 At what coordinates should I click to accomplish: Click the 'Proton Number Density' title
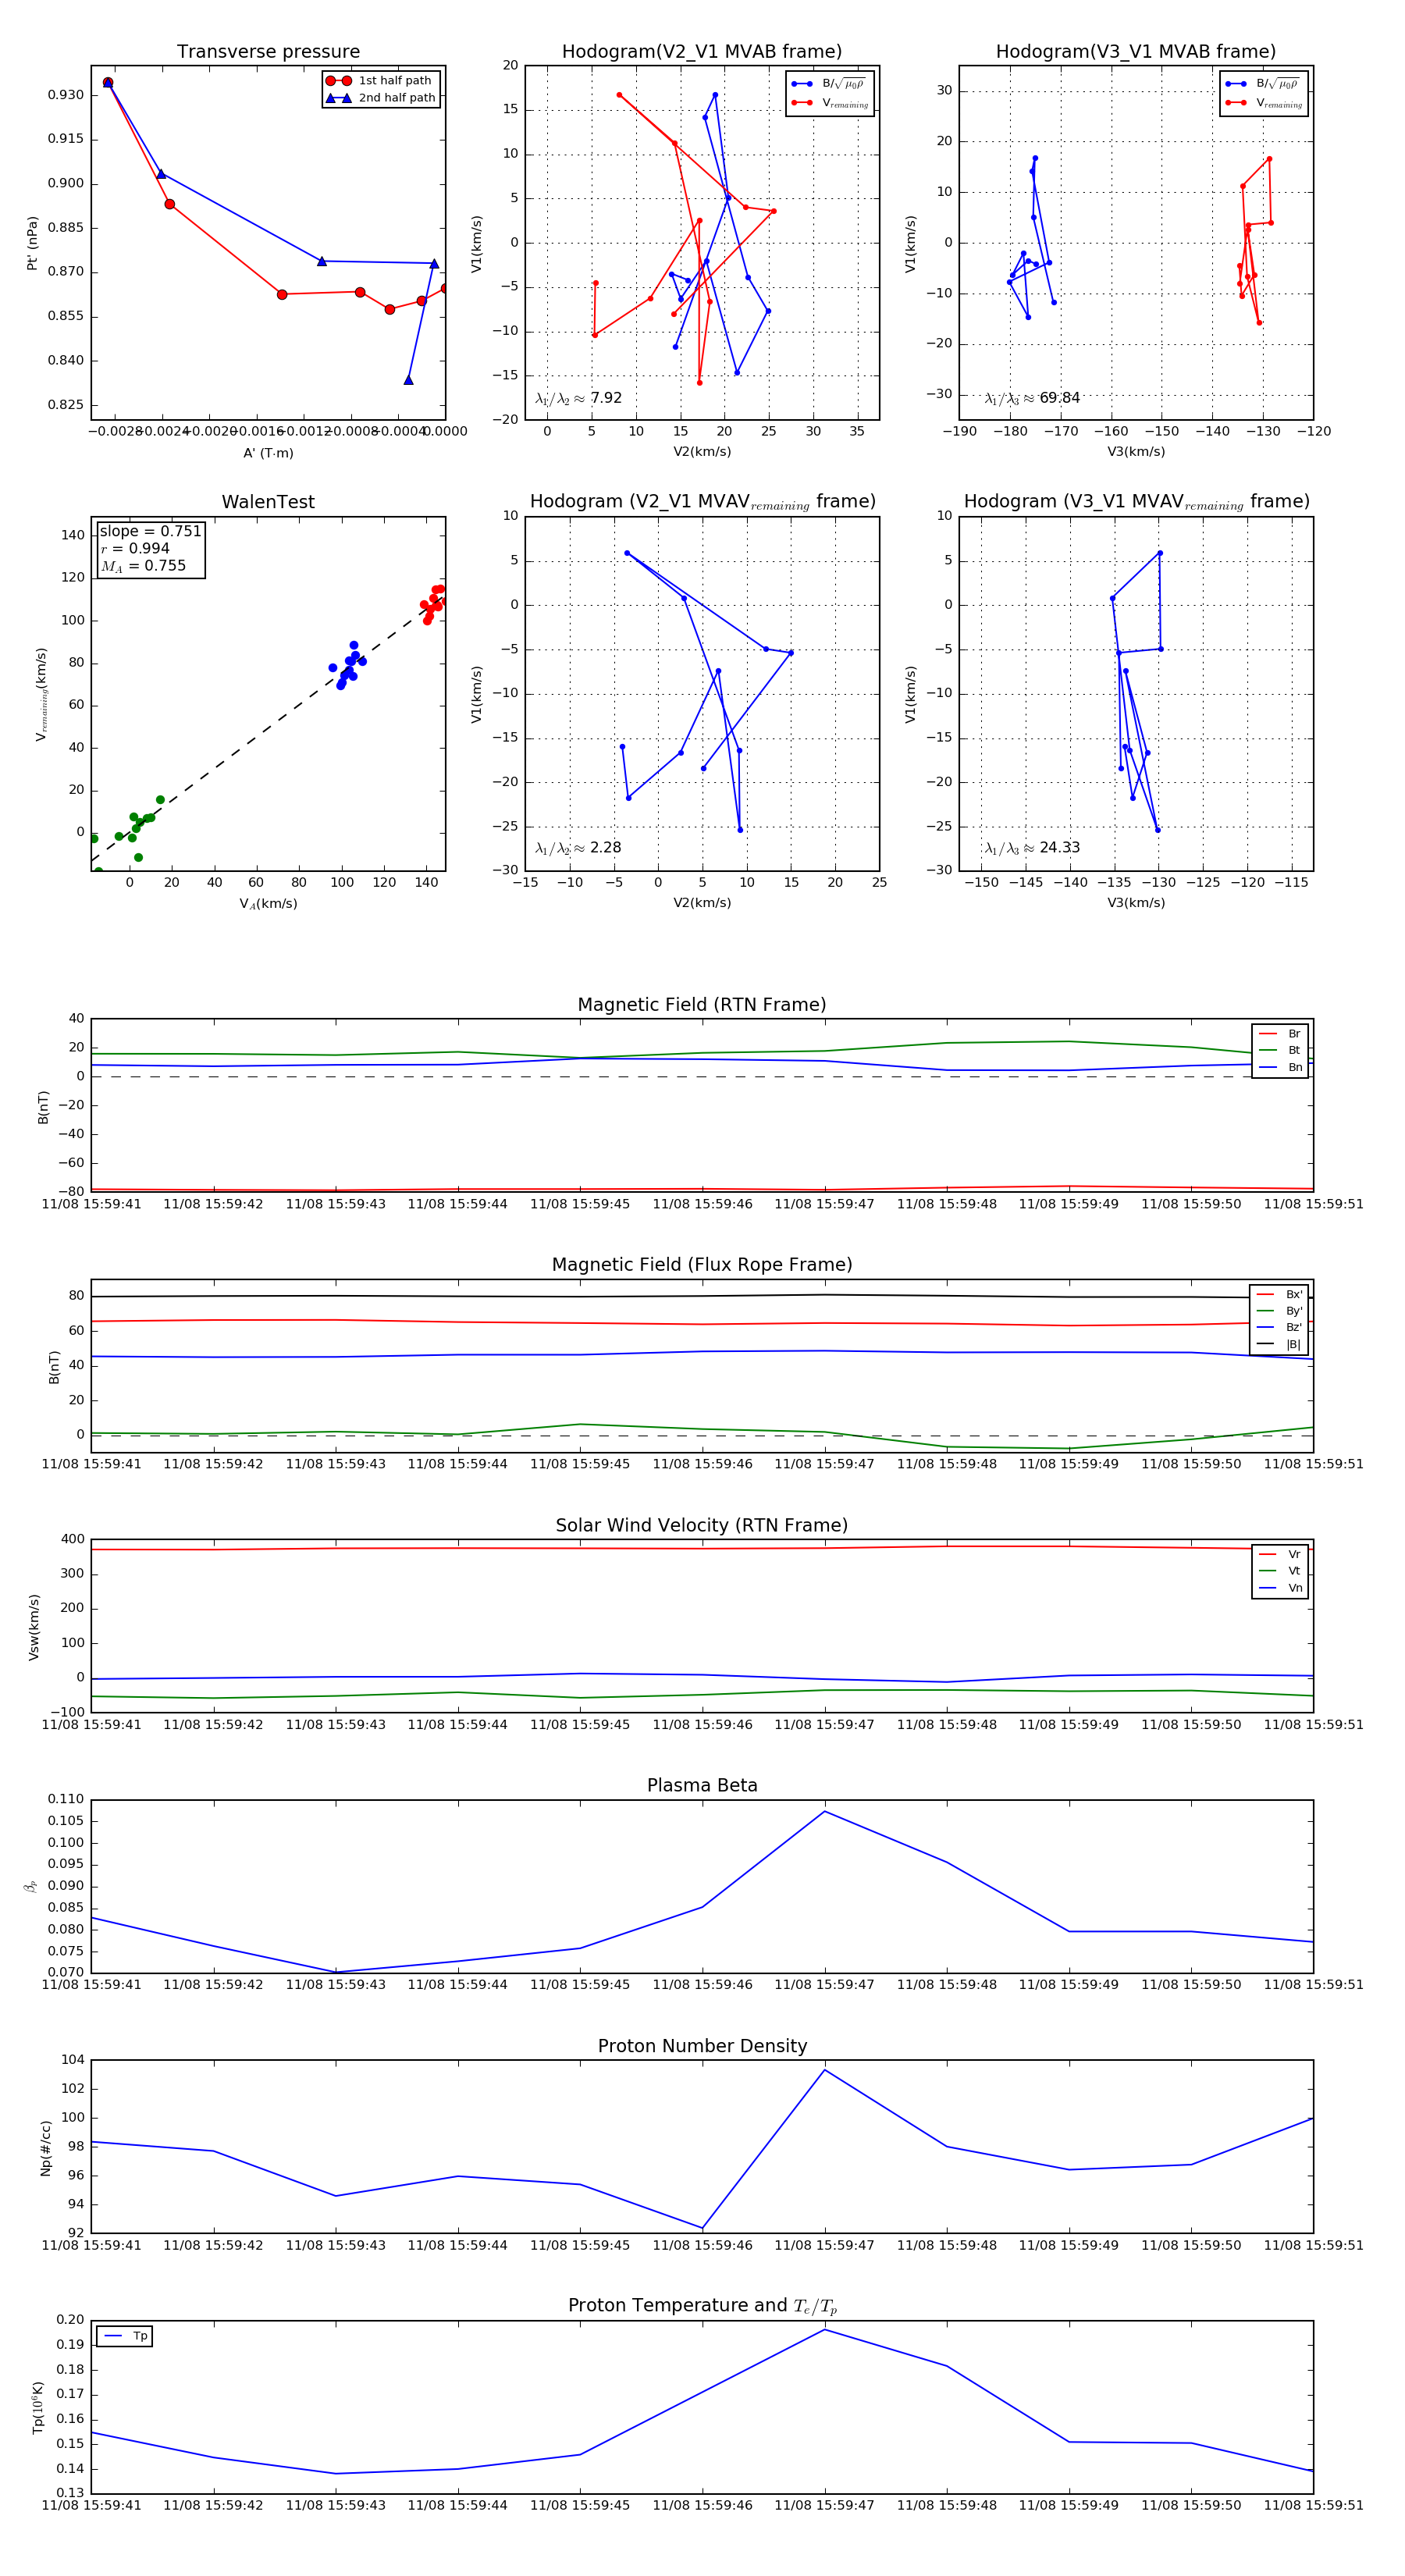702,2046
